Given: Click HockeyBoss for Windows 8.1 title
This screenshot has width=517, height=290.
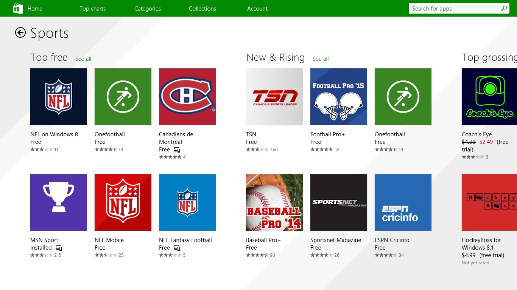Looking at the screenshot, I should coord(481,244).
